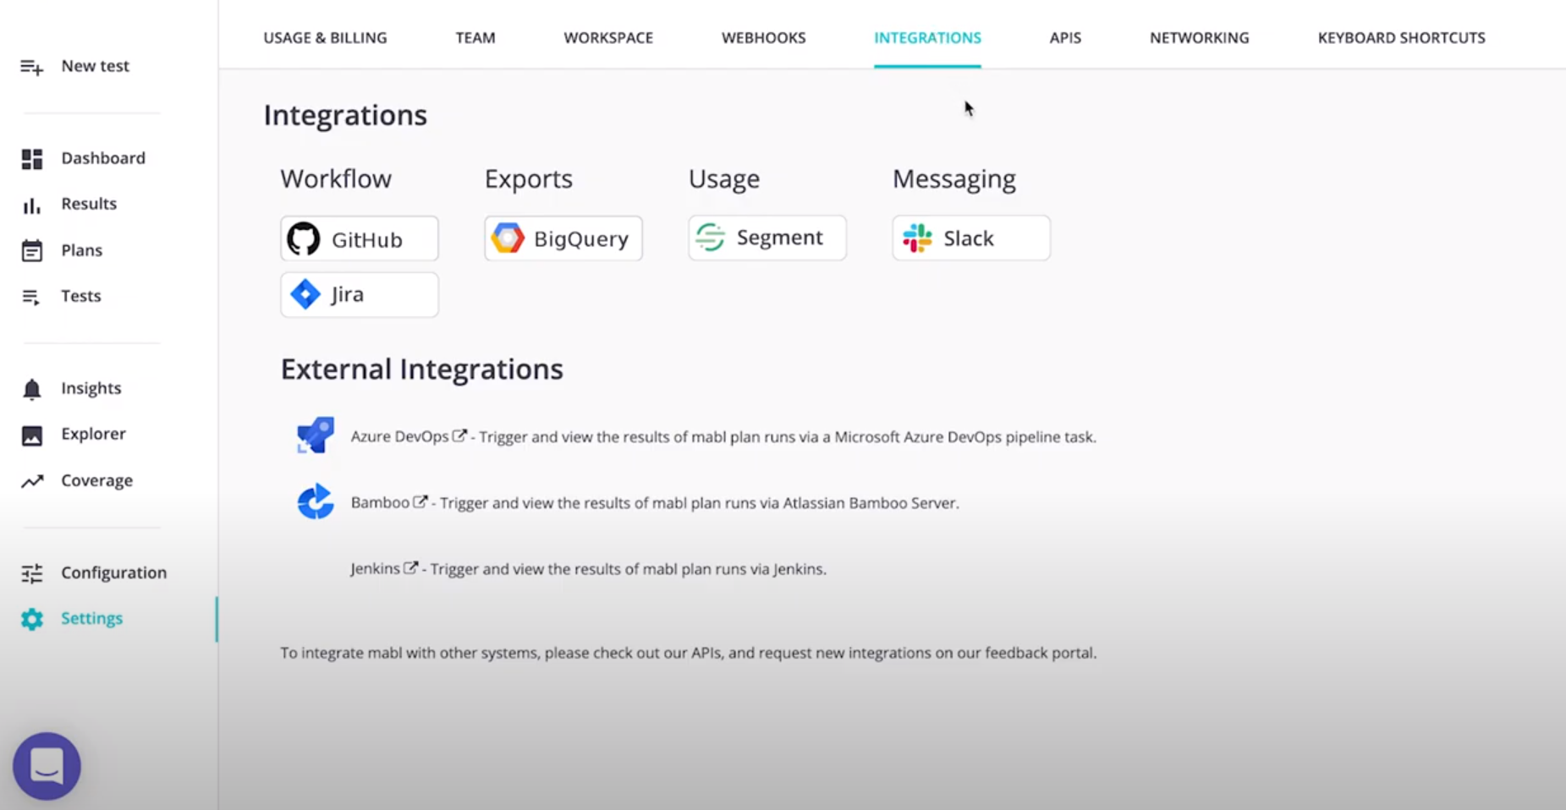Open Coverage in the sidebar
Viewport: 1566px width, 810px height.
[96, 480]
